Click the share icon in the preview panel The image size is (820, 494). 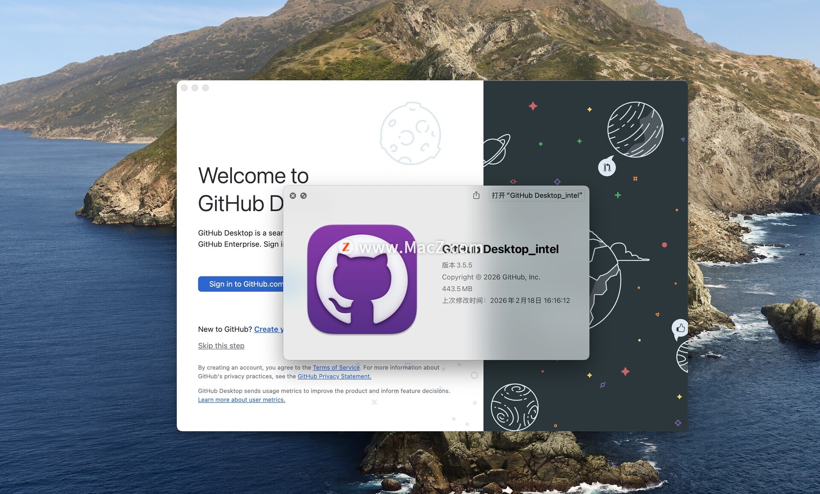point(476,195)
